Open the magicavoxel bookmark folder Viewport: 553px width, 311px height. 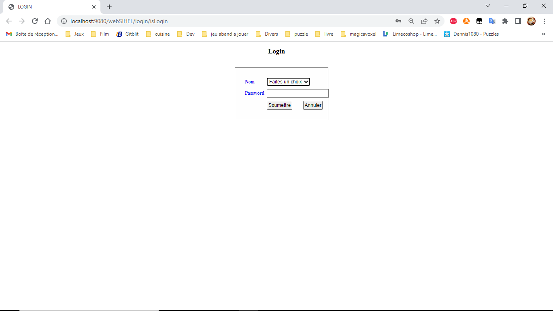(x=359, y=34)
